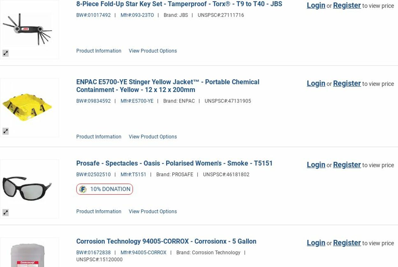Click Register beside the Corrosionx 5 Gallon
The width and height of the screenshot is (398, 267).
[x=347, y=243]
